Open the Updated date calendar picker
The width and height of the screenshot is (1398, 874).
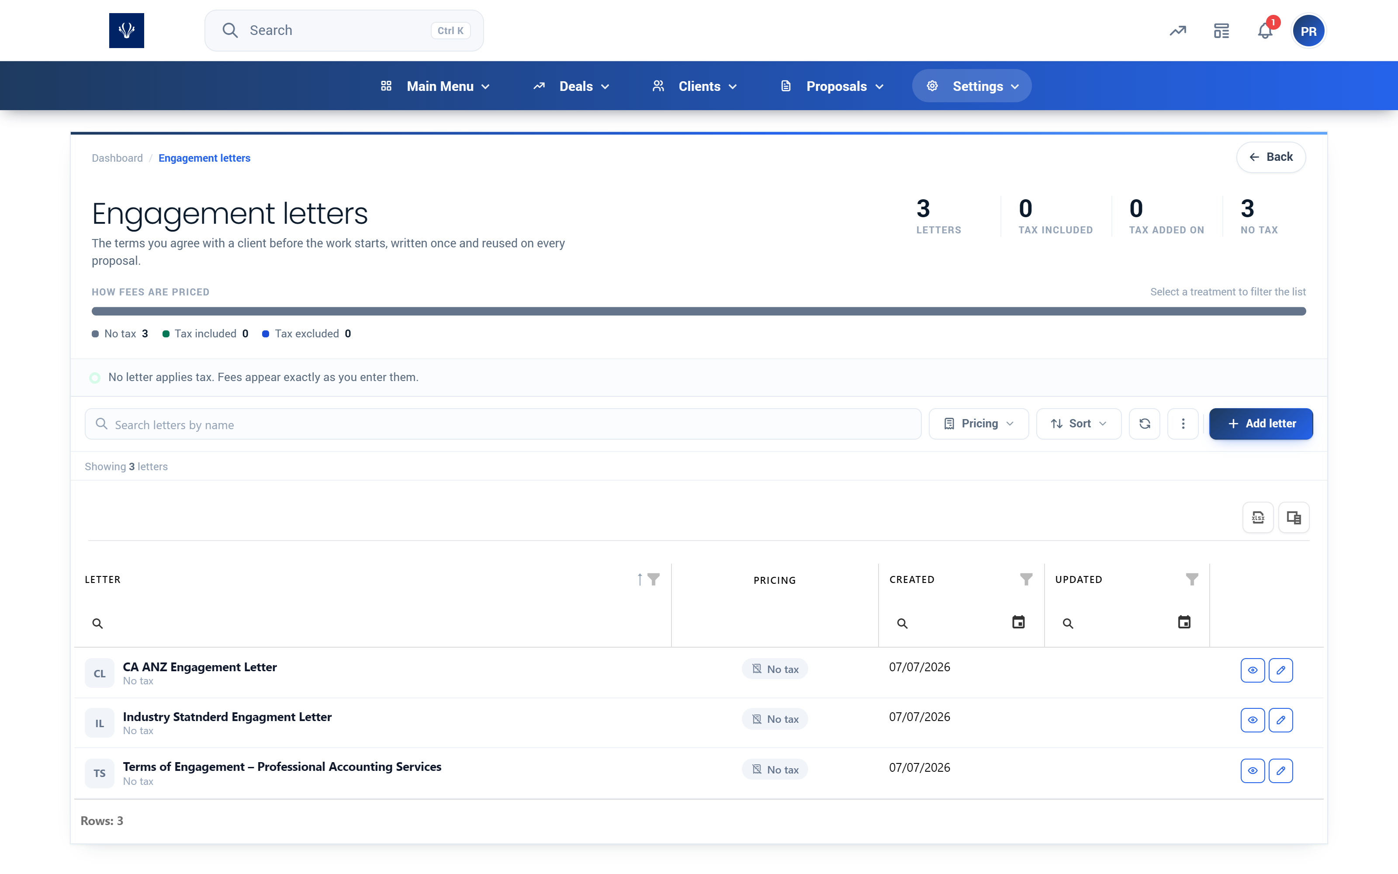point(1184,623)
